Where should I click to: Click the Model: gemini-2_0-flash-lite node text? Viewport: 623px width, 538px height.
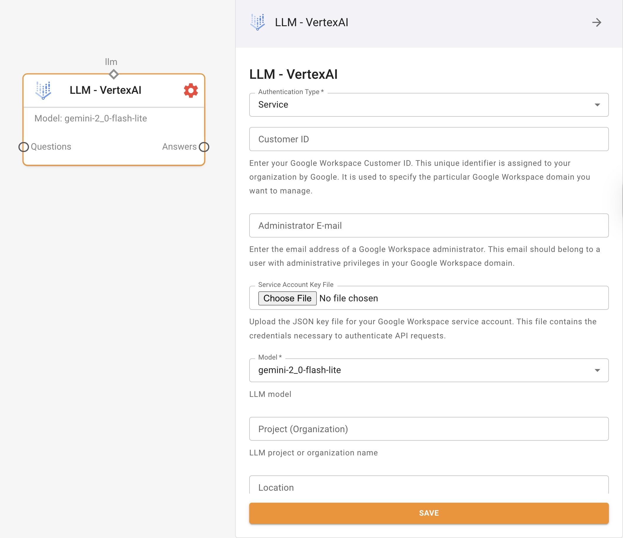(x=91, y=118)
